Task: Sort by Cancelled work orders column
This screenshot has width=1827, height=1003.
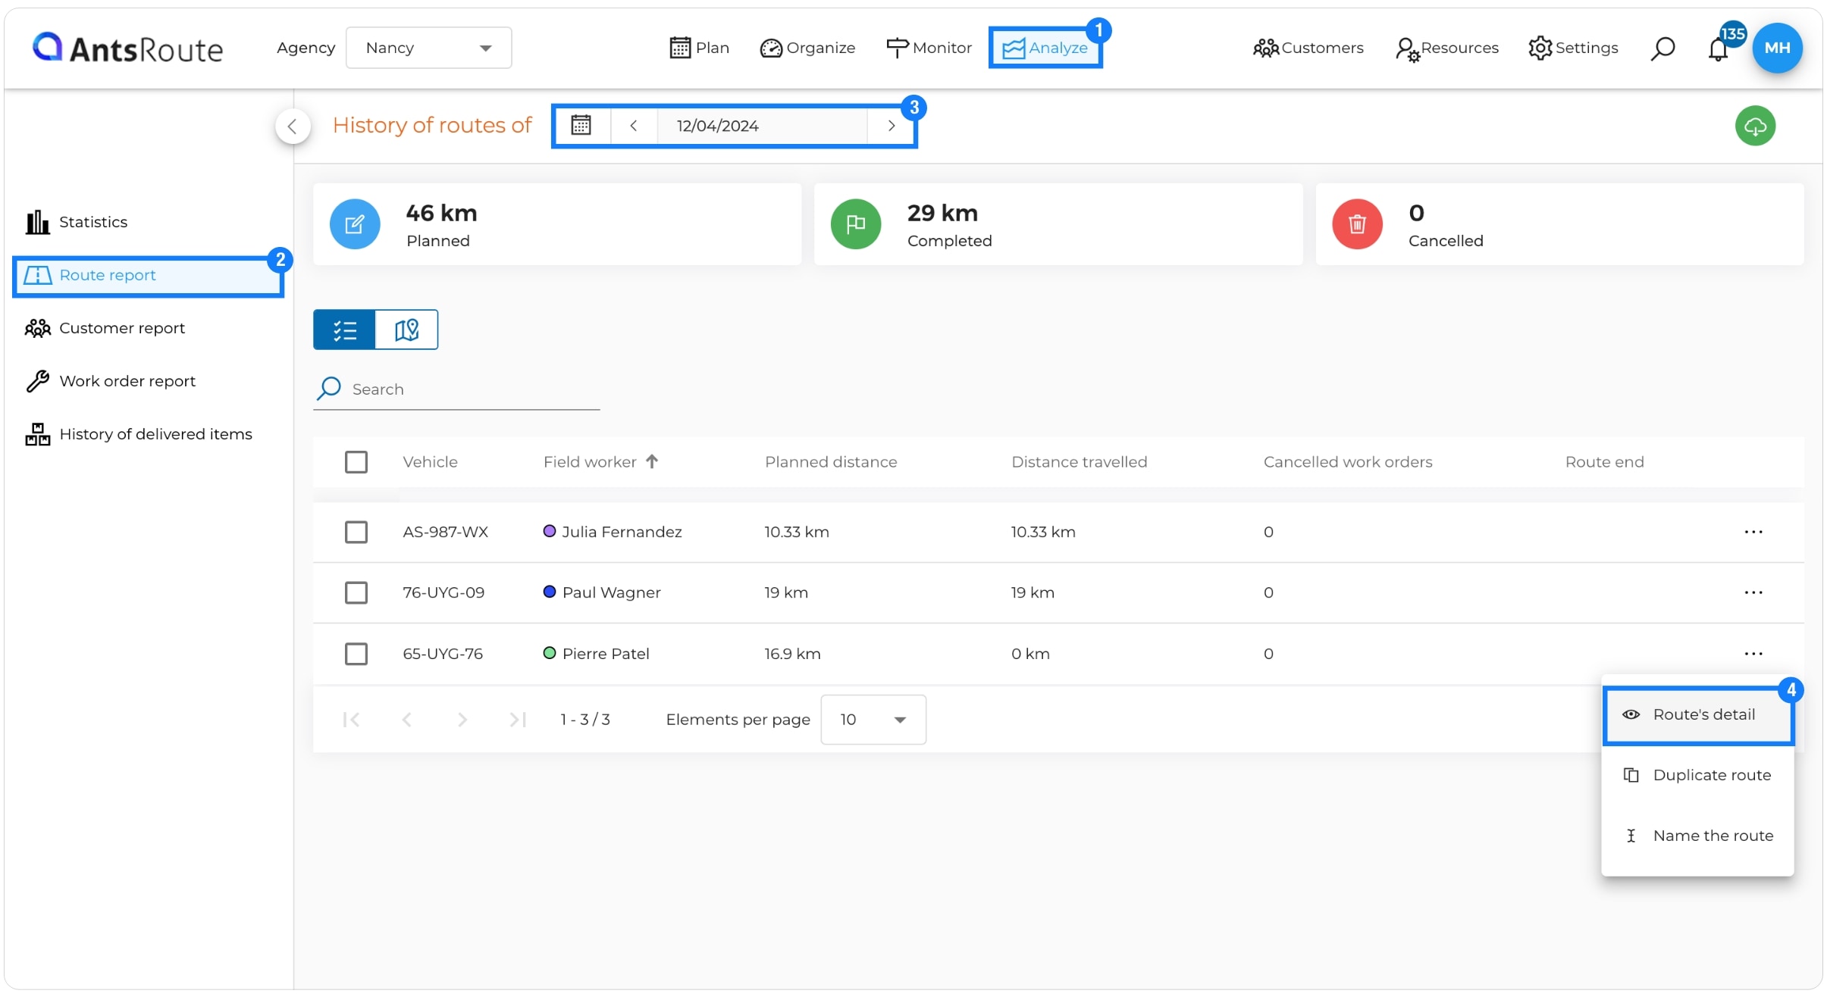Action: tap(1348, 462)
